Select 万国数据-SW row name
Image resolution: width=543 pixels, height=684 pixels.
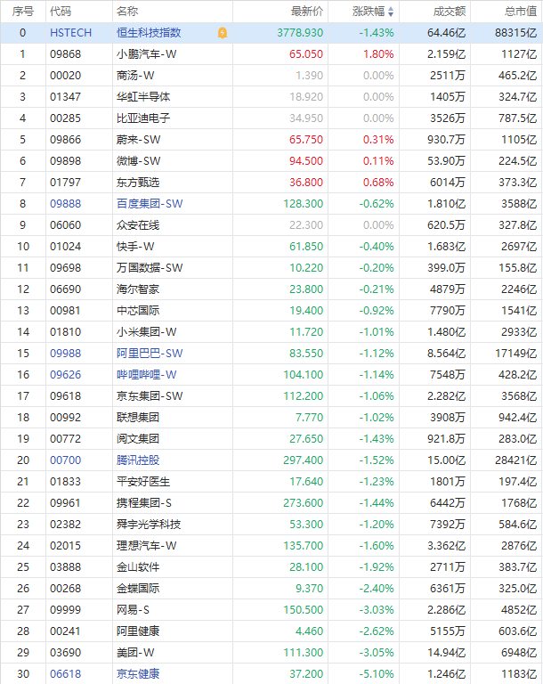pyautogui.click(x=150, y=268)
